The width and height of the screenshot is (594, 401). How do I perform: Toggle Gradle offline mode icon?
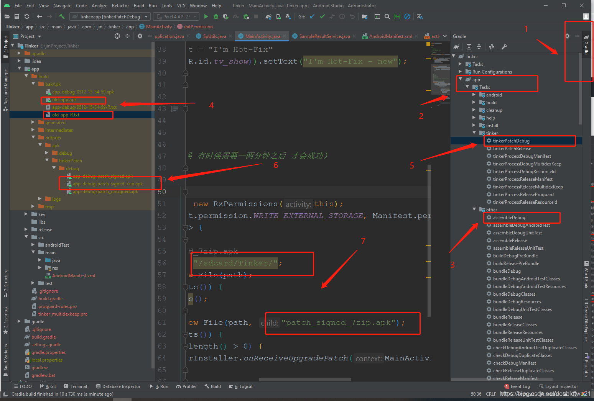(x=492, y=47)
